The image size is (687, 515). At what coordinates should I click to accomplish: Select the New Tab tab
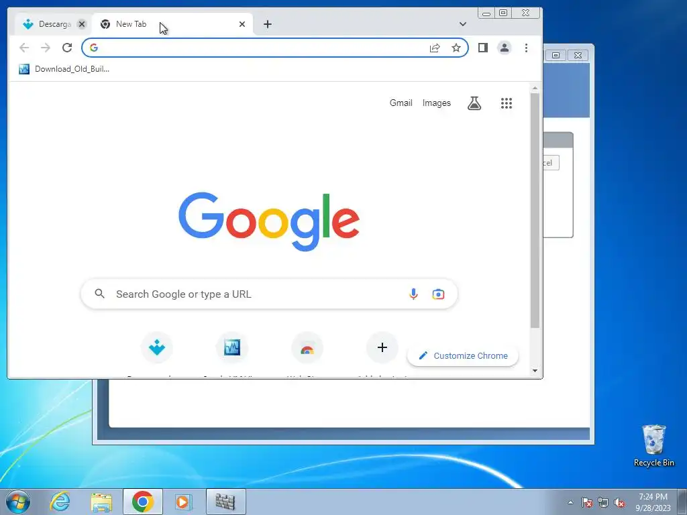[x=172, y=24]
